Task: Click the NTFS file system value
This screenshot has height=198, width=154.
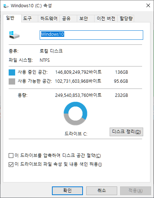Action: pyautogui.click(x=45, y=60)
